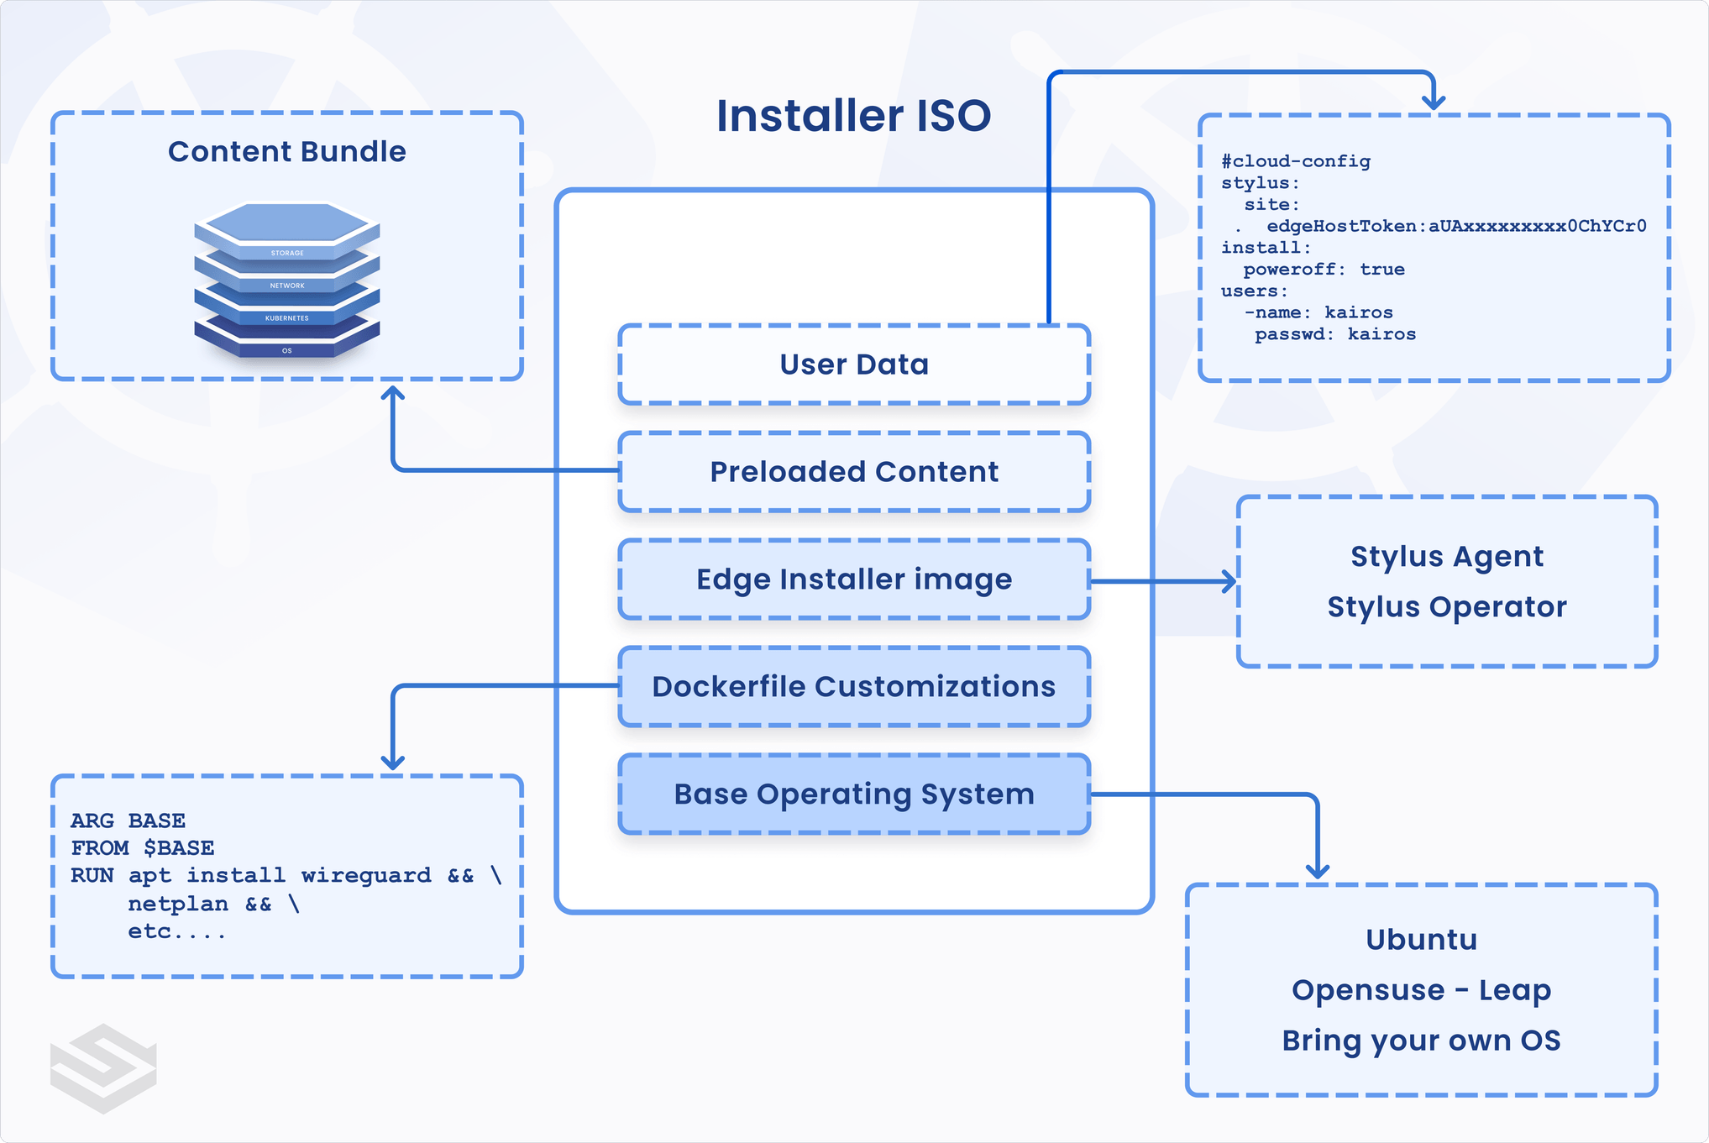Click the #cloud-config line
The image size is (1709, 1143).
[x=1296, y=161]
